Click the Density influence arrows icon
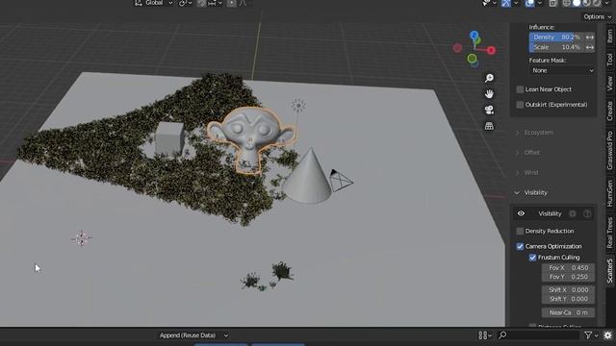 [x=590, y=37]
